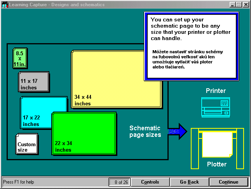Open the Controls button
Image resolution: width=251 pixels, height=189 pixels.
[x=150, y=182]
